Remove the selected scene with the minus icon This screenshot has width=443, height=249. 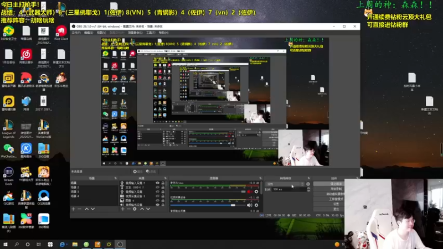point(79,209)
